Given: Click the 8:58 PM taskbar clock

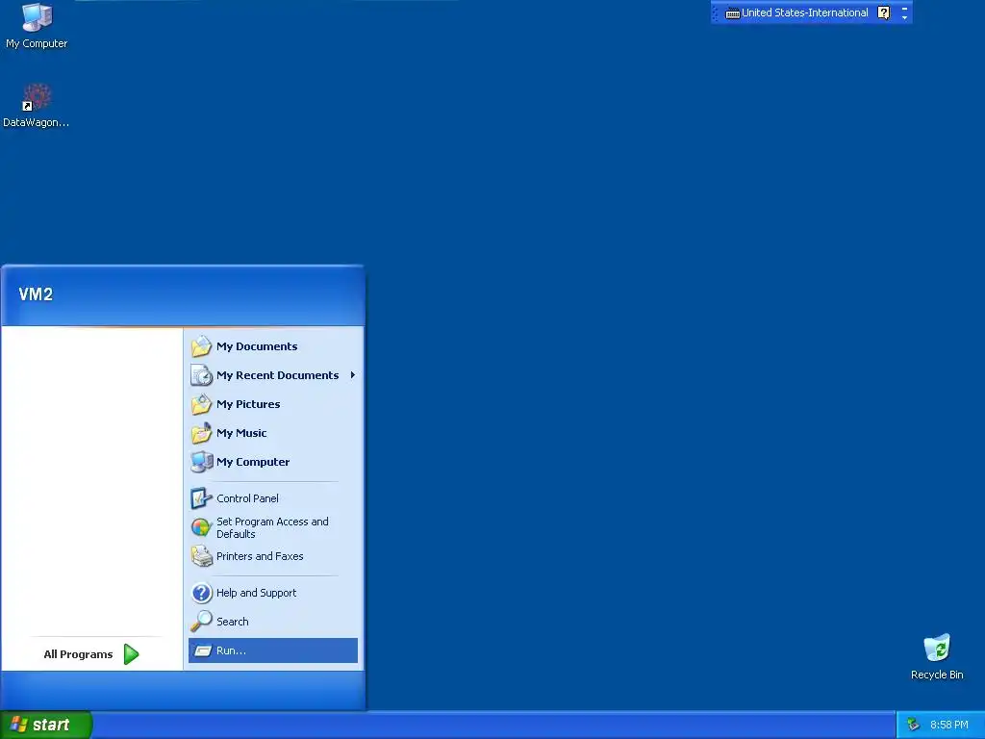Looking at the screenshot, I should tap(949, 725).
